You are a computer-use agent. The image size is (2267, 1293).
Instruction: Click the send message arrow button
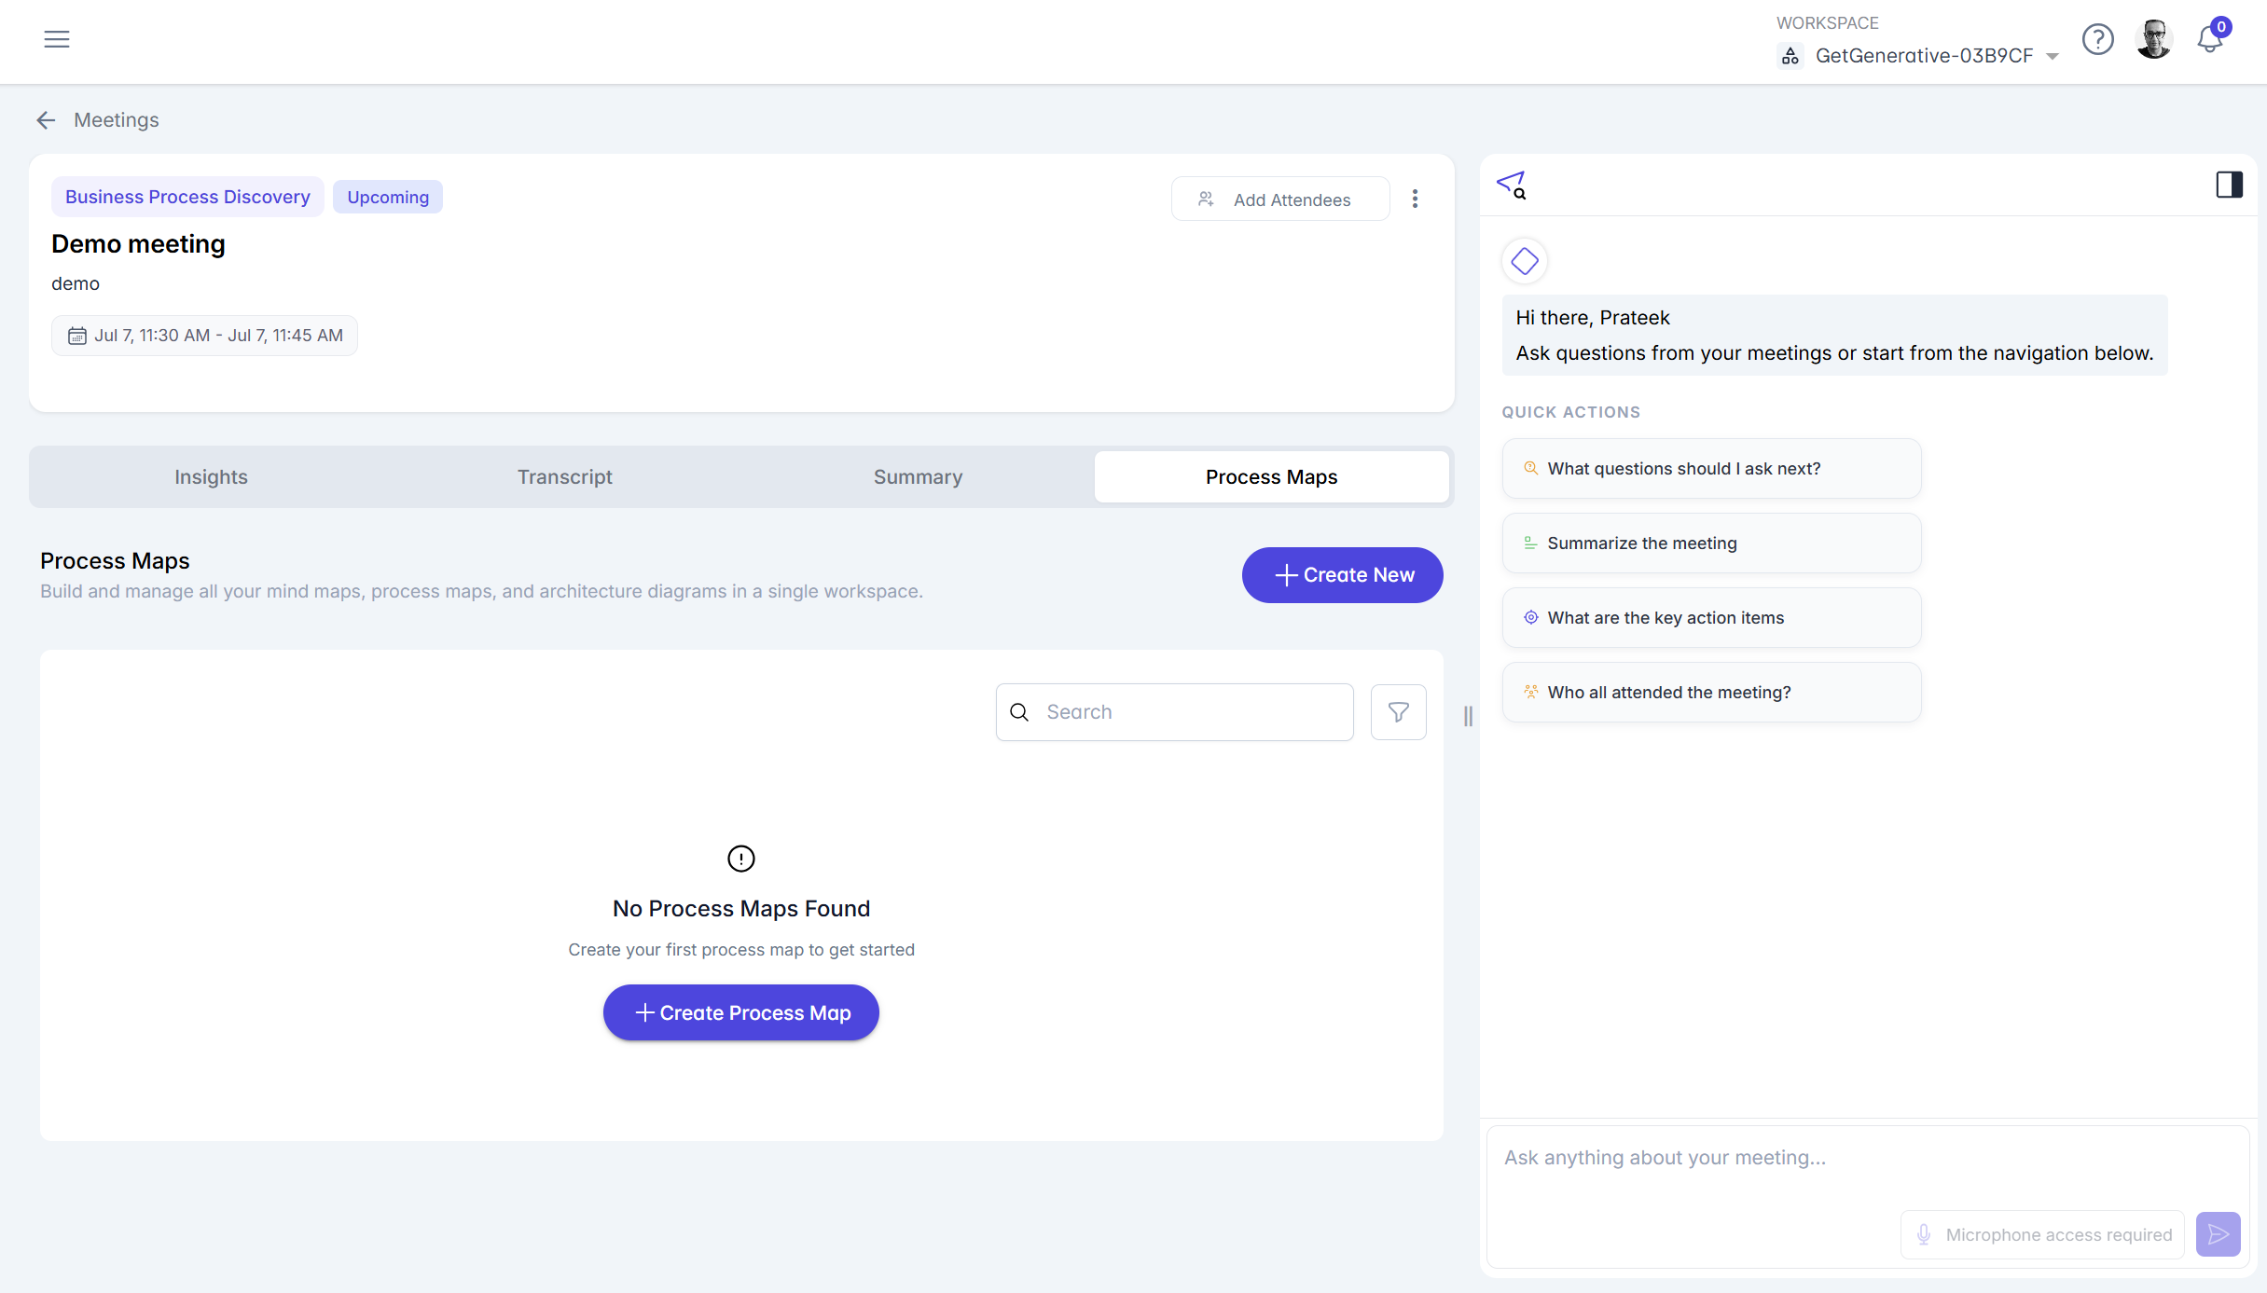click(x=2219, y=1235)
